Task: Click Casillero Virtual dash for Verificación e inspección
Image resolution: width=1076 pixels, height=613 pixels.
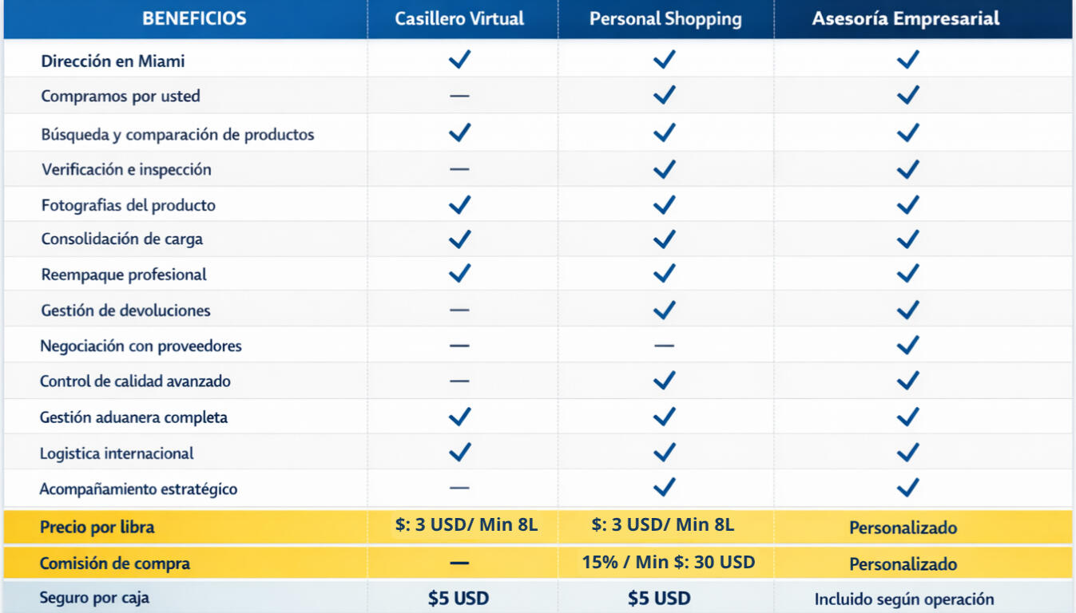Action: (459, 169)
